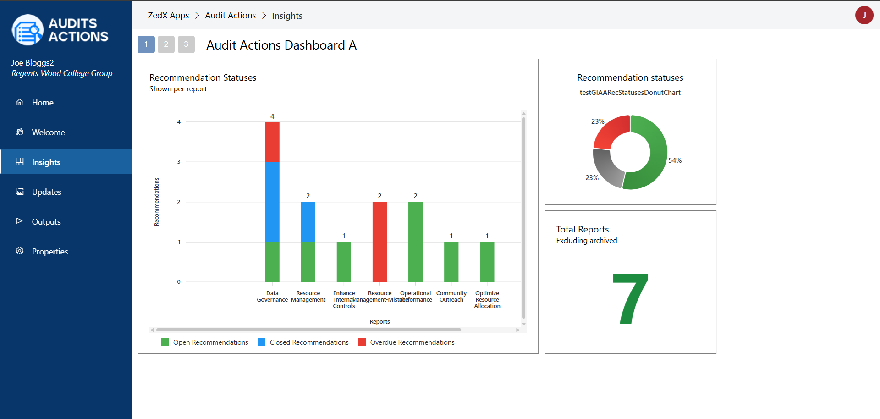
Task: Open the Home menu item
Action: [x=66, y=102]
